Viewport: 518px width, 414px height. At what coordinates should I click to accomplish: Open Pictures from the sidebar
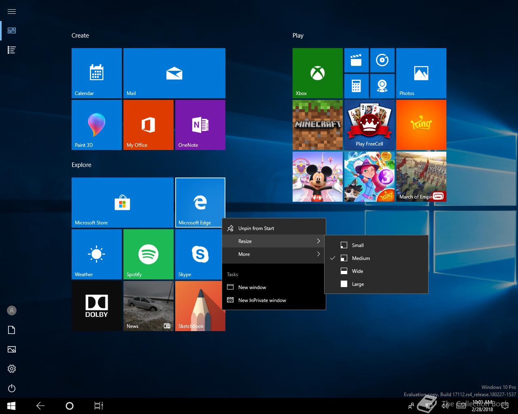pos(12,349)
